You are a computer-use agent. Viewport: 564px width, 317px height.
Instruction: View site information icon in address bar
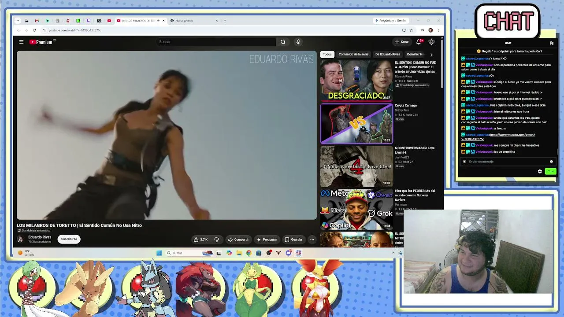point(44,30)
